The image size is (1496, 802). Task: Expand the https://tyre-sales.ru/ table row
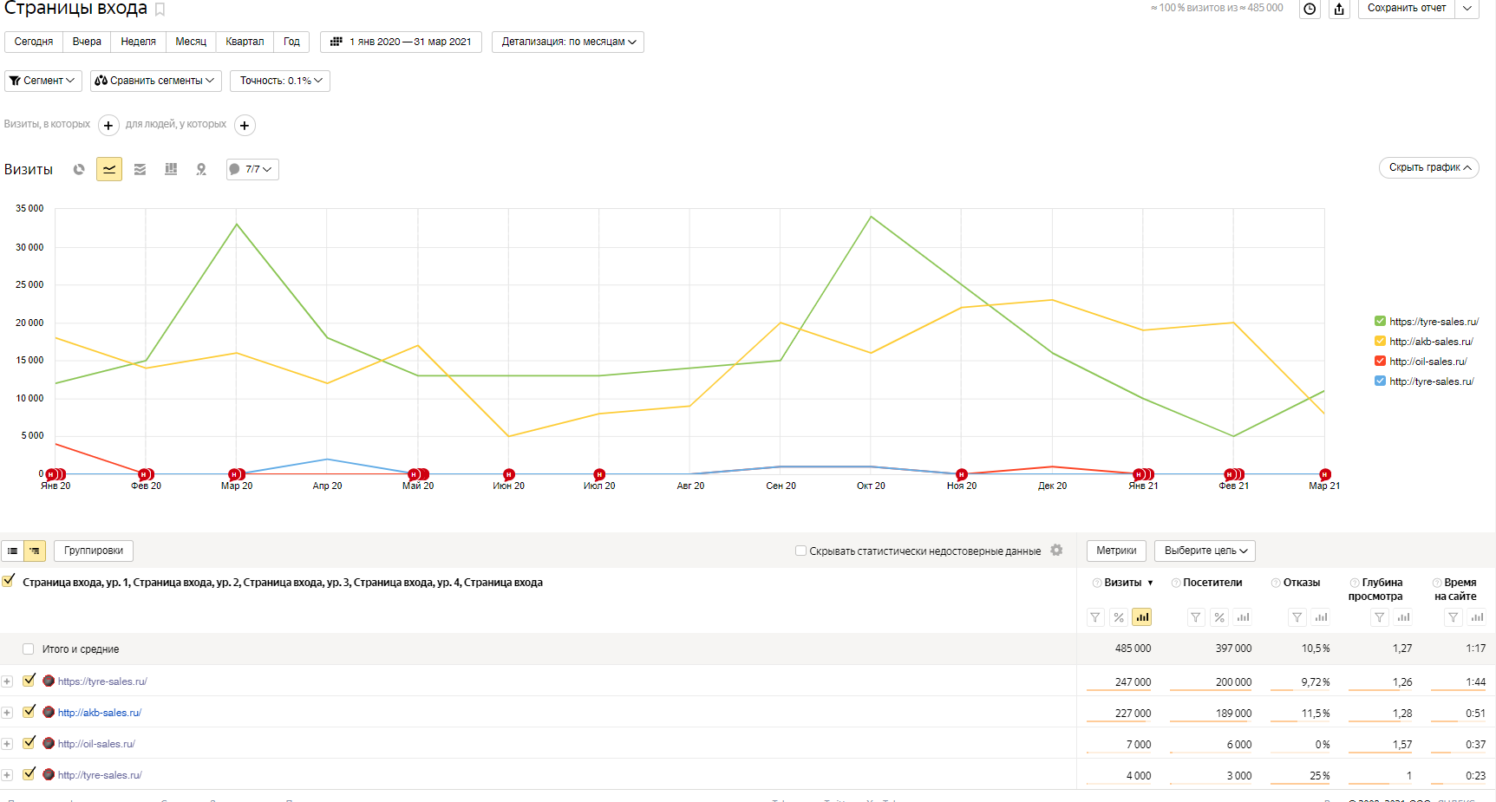7,681
